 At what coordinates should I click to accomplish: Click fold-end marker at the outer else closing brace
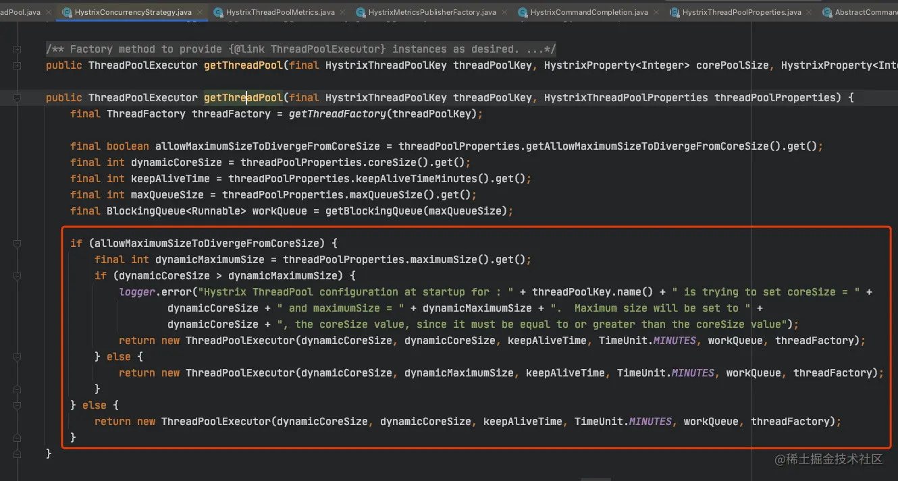(x=17, y=438)
